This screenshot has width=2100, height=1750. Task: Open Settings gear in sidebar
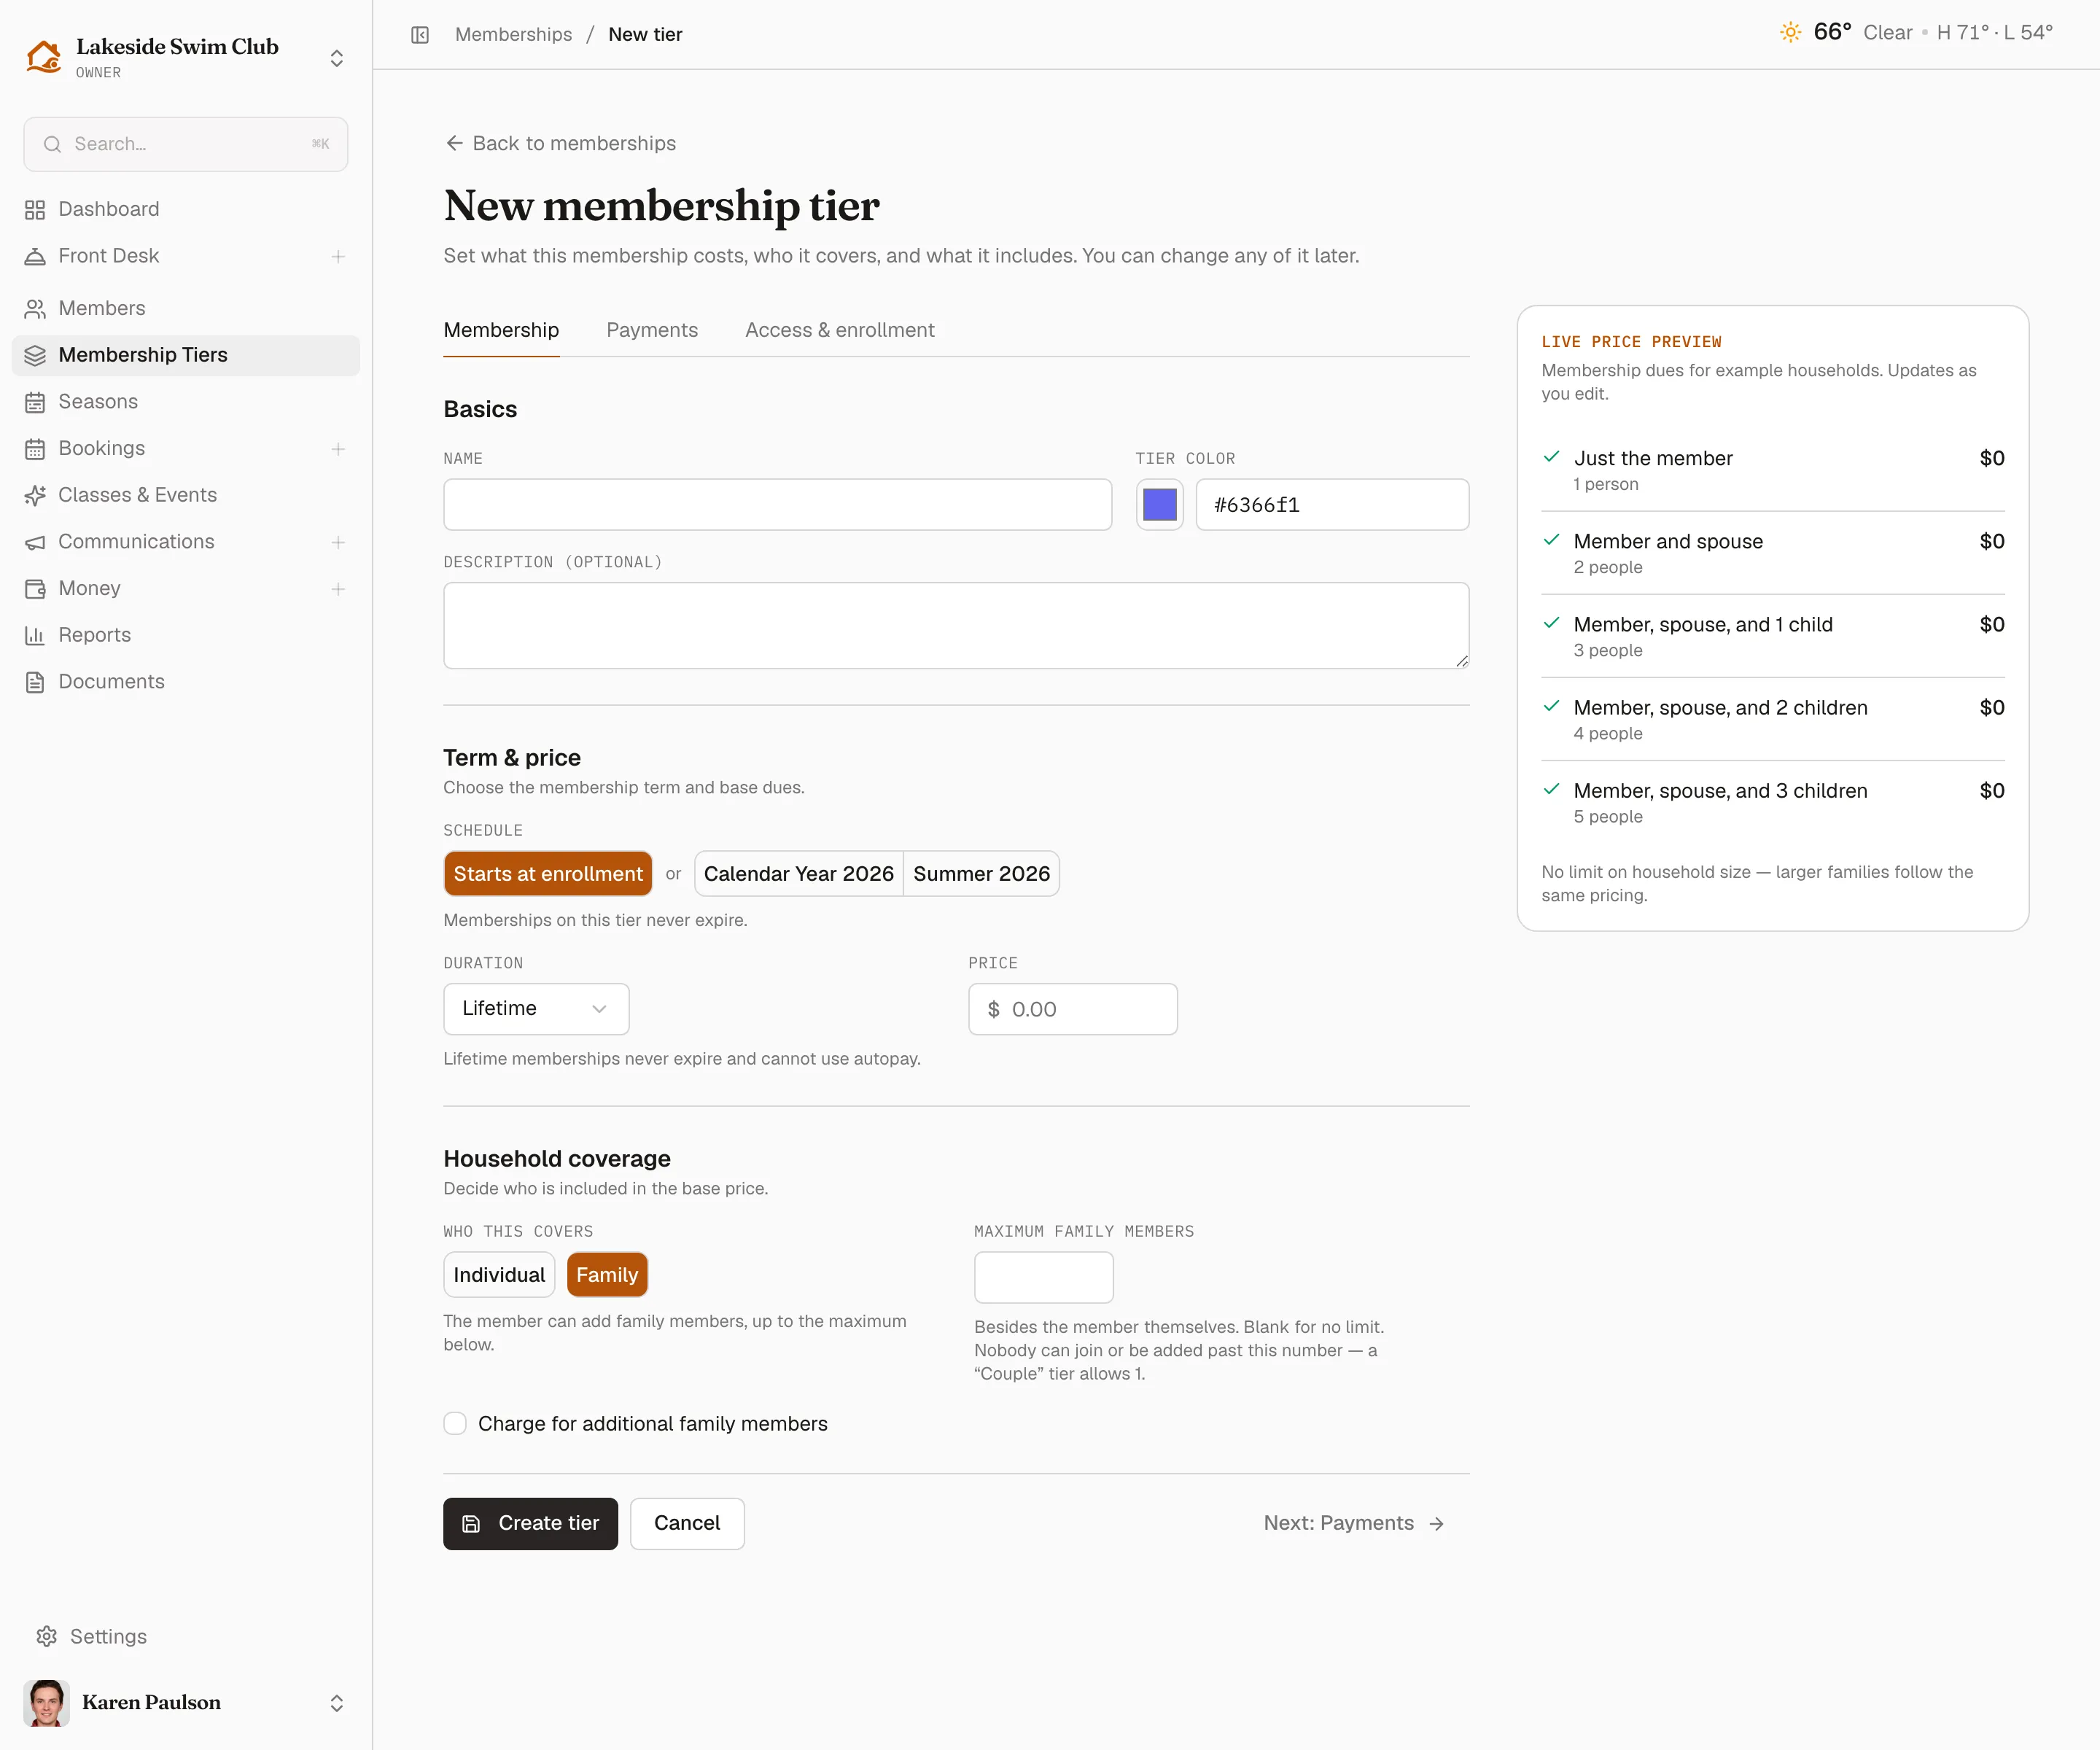[x=46, y=1636]
